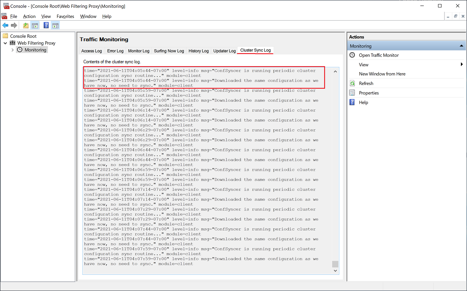The image size is (467, 291).
Task: Switch to the Access Log tab
Action: point(92,51)
